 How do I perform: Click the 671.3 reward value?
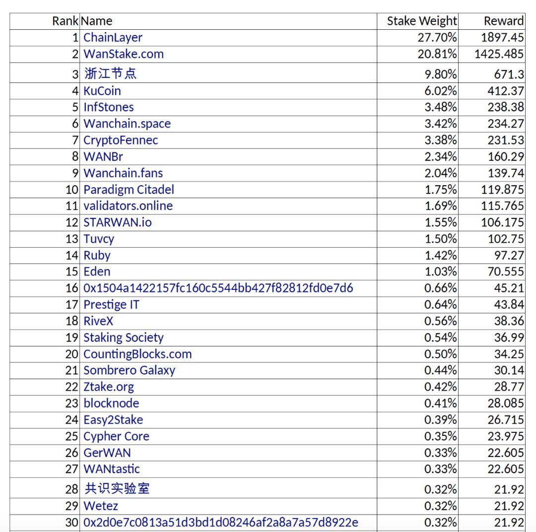[509, 74]
